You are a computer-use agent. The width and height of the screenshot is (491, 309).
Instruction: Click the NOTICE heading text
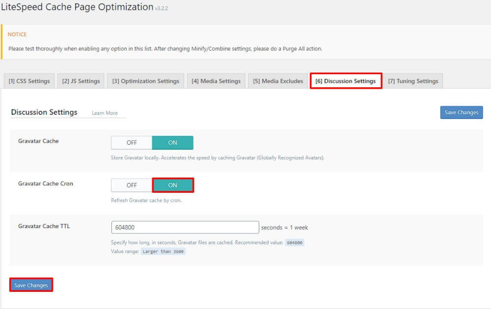pyautogui.click(x=17, y=34)
